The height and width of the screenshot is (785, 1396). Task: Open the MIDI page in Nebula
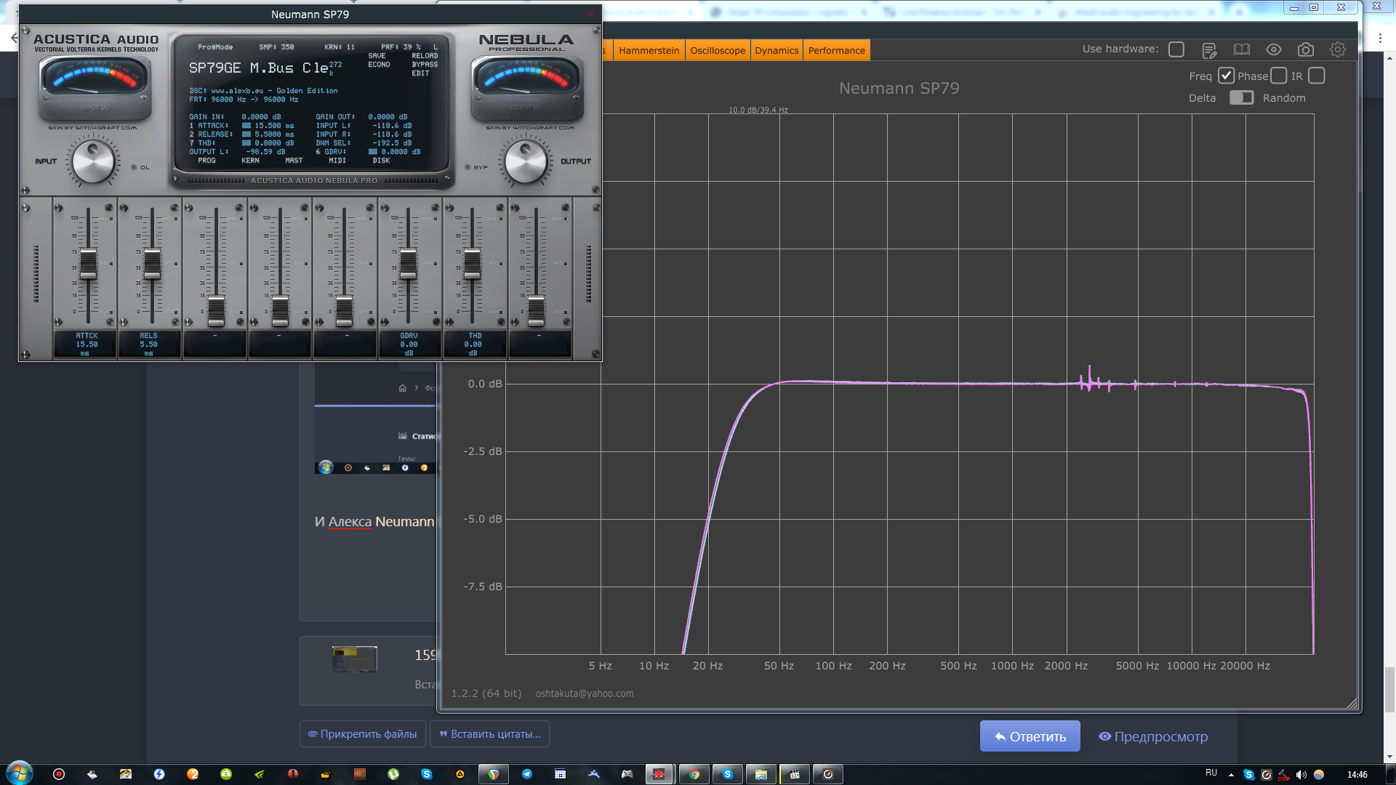[x=337, y=161]
